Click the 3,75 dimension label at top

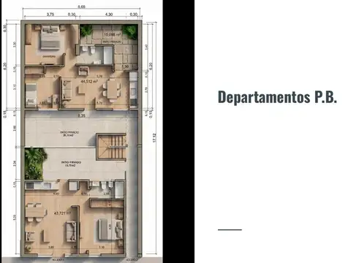pos(50,15)
